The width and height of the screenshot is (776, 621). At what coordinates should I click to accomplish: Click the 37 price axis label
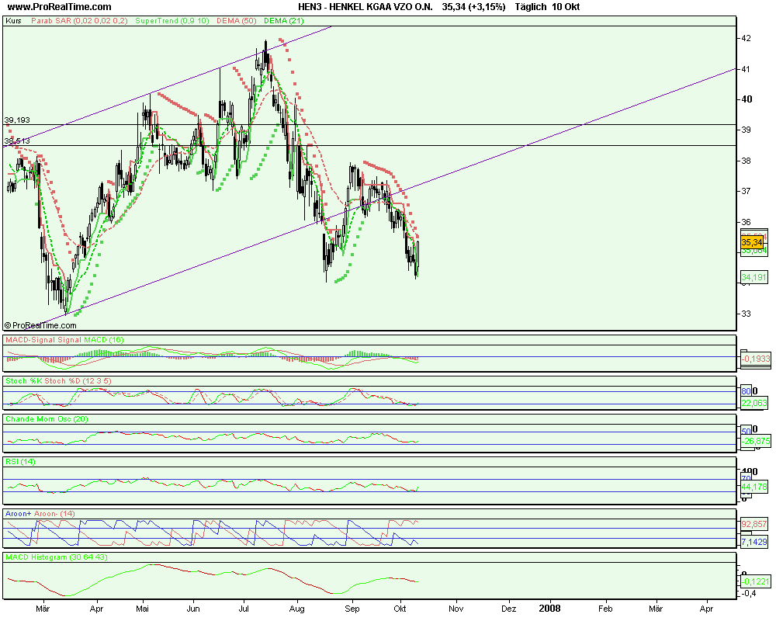click(746, 191)
